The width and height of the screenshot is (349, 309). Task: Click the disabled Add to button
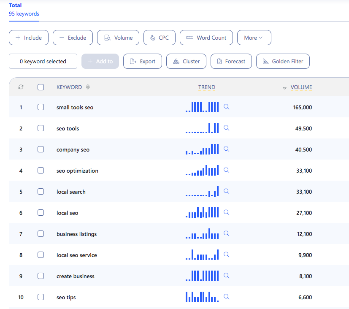(x=100, y=61)
